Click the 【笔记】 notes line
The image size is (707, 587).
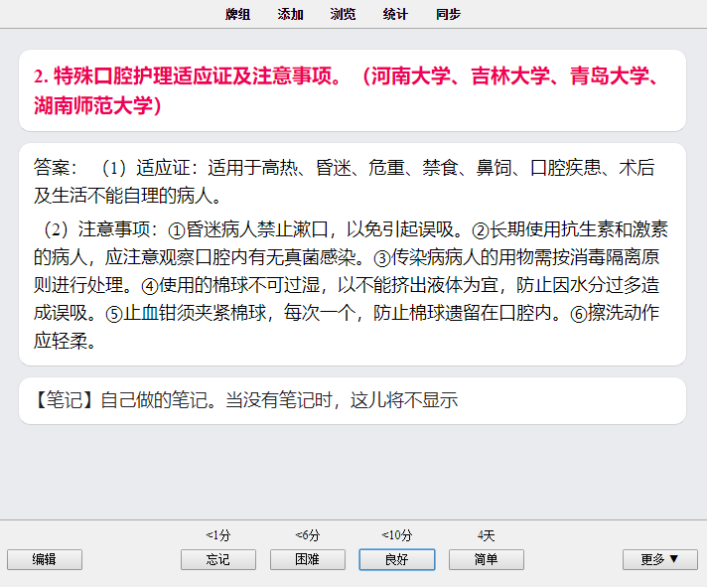tap(245, 400)
